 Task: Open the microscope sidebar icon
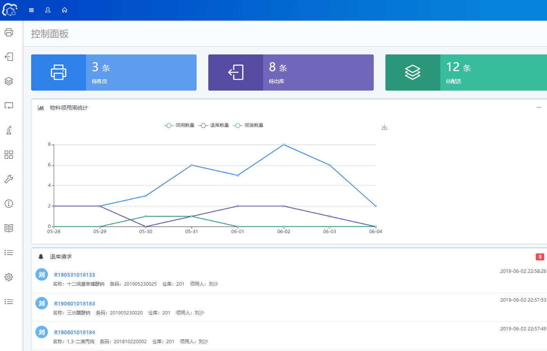click(x=9, y=130)
